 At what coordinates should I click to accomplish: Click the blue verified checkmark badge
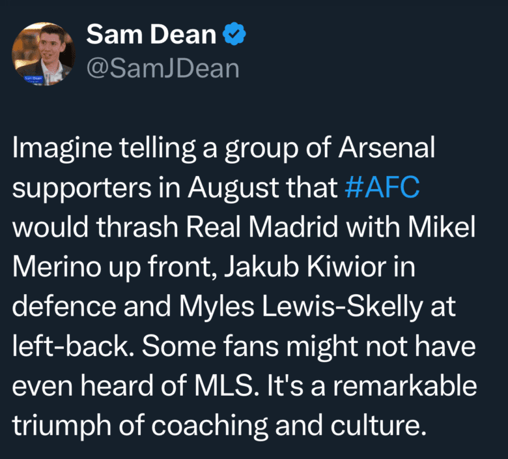pyautogui.click(x=233, y=35)
